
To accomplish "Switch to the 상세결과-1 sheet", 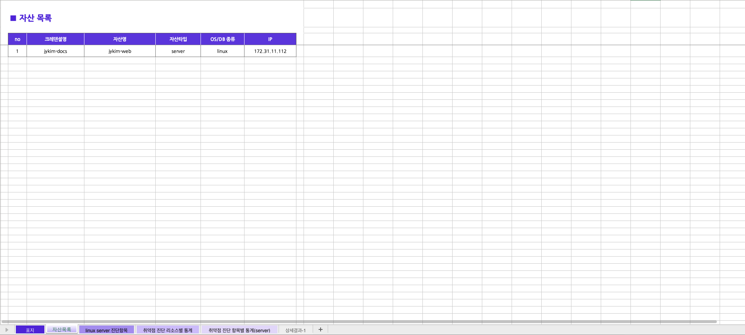I will (x=296, y=330).
